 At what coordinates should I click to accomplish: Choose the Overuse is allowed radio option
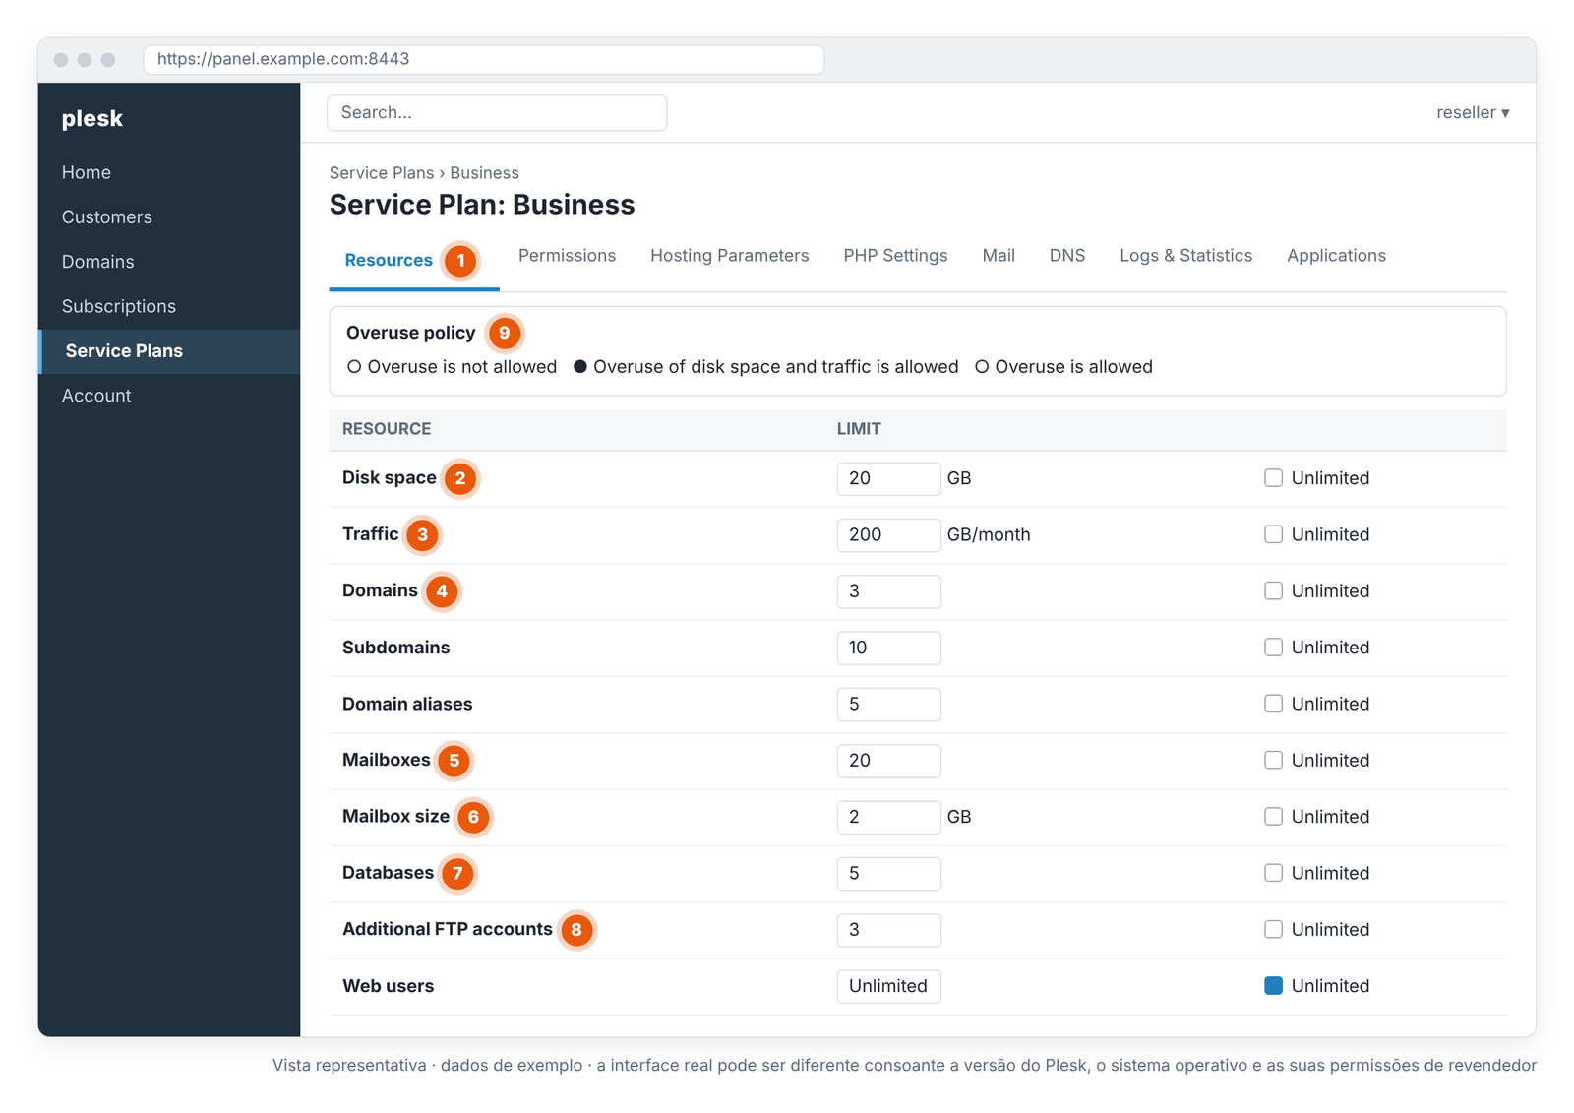981,367
